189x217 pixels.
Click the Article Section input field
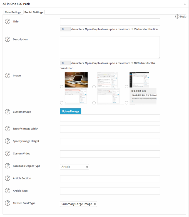(110, 179)
